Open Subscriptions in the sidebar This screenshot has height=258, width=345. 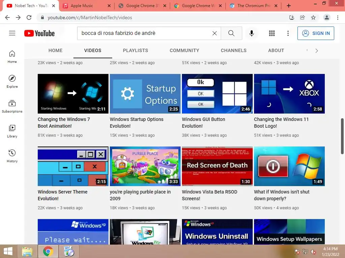(x=12, y=106)
